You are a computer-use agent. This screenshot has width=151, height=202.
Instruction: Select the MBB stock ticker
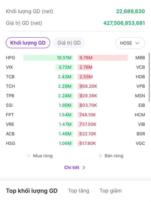tap(140, 58)
